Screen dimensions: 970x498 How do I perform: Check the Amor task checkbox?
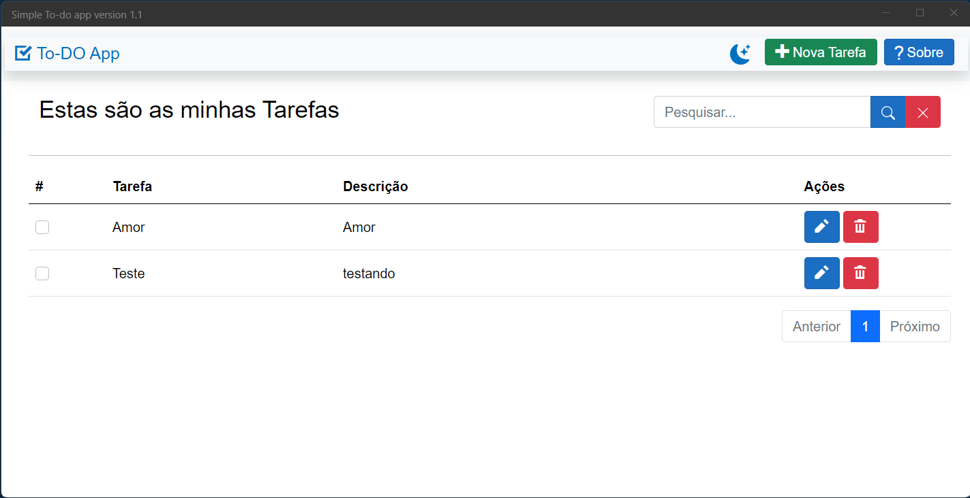coord(42,227)
